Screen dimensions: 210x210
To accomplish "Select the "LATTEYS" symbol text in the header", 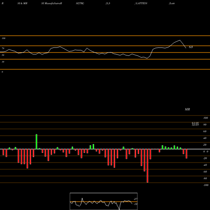I will pyautogui.click(x=141, y=3).
